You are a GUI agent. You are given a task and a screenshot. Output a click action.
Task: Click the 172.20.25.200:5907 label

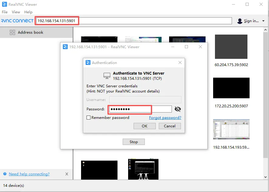tap(231, 106)
